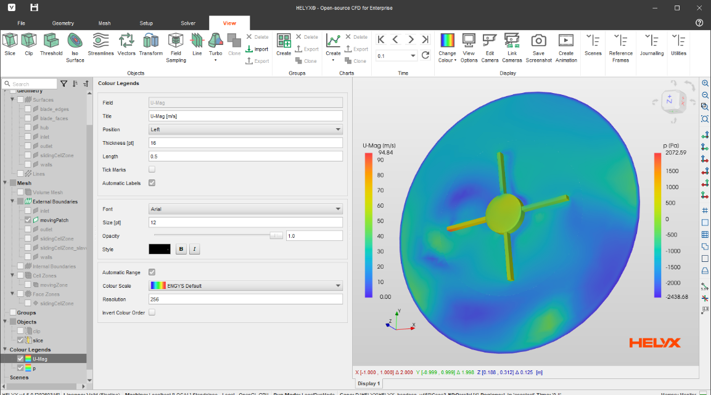
Task: Click the Title input field
Action: tap(246, 116)
